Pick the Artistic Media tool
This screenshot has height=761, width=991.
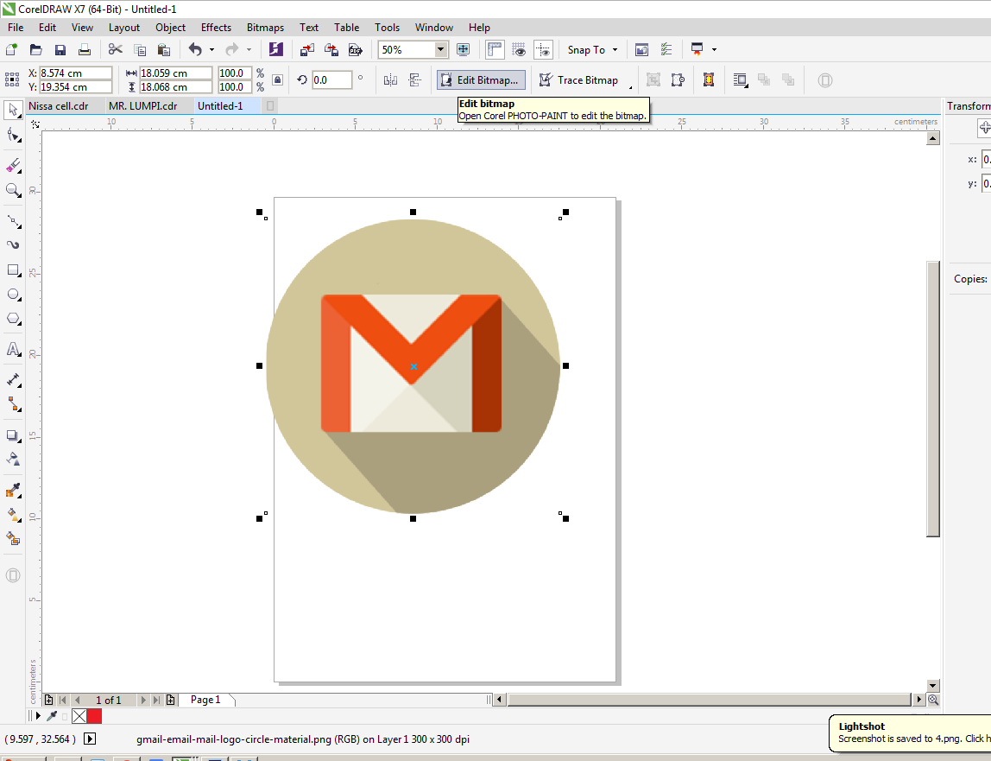[13, 244]
